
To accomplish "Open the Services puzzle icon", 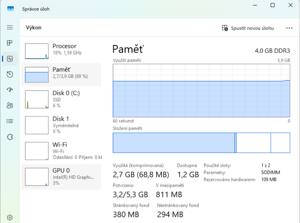I will pos(10,137).
